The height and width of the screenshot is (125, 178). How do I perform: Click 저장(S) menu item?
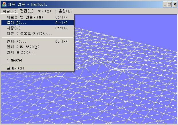click(x=38, y=28)
